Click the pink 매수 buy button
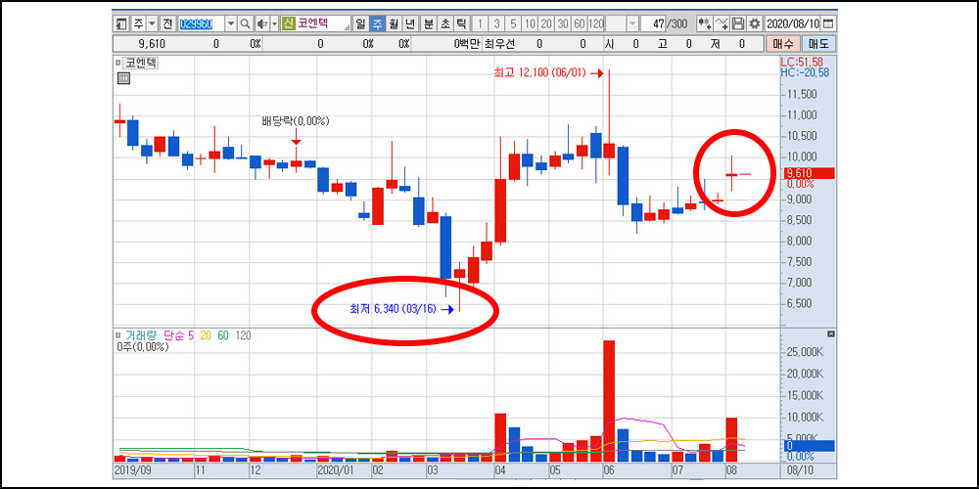 click(782, 44)
